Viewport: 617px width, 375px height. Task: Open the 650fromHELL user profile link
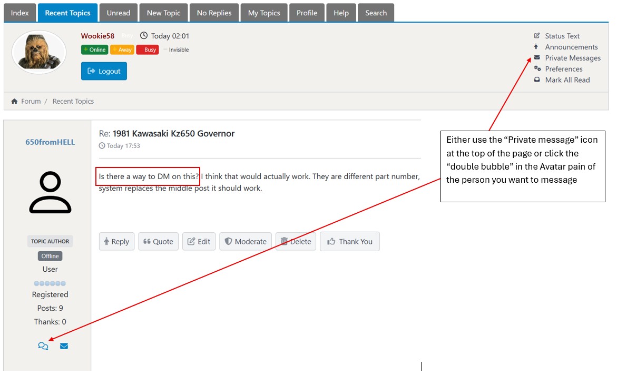coord(50,142)
